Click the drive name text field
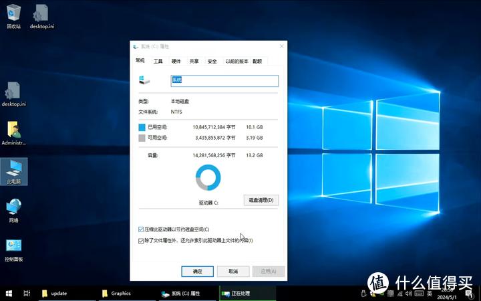Viewport: 481px width, 301px height. coord(224,80)
